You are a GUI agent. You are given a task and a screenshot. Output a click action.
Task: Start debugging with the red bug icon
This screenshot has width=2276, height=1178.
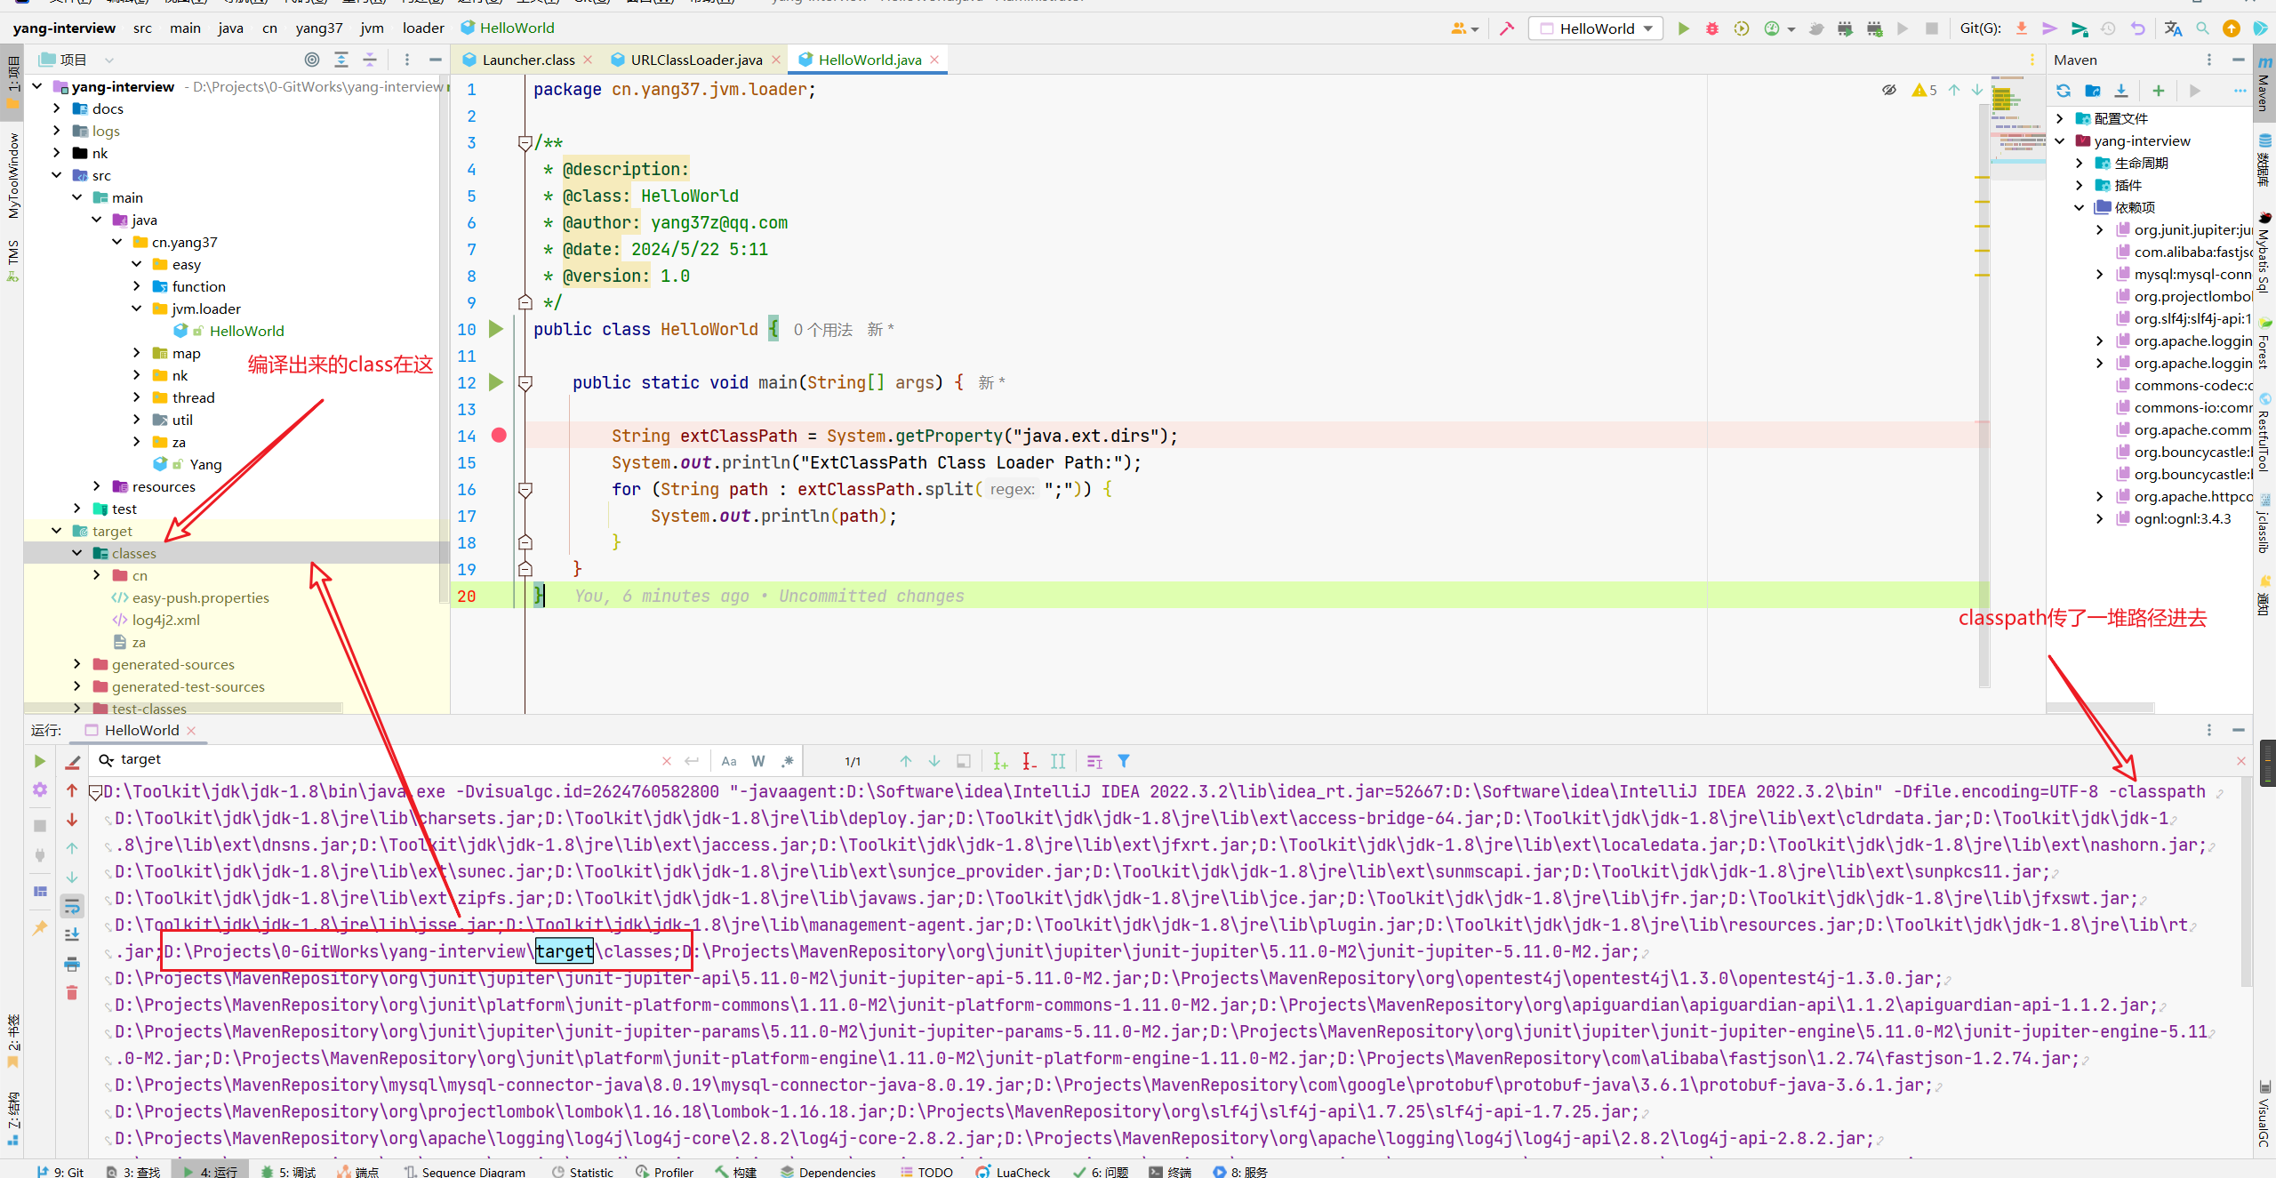[x=1712, y=28]
